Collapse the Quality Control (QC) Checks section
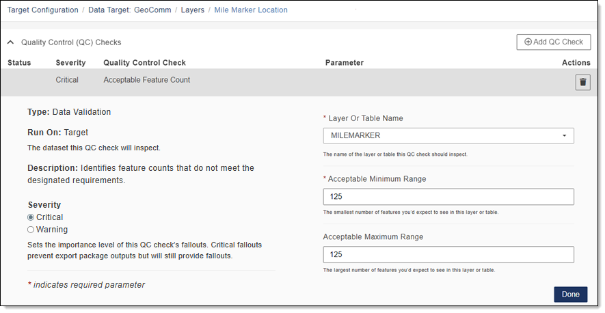605x313 pixels. (11, 42)
